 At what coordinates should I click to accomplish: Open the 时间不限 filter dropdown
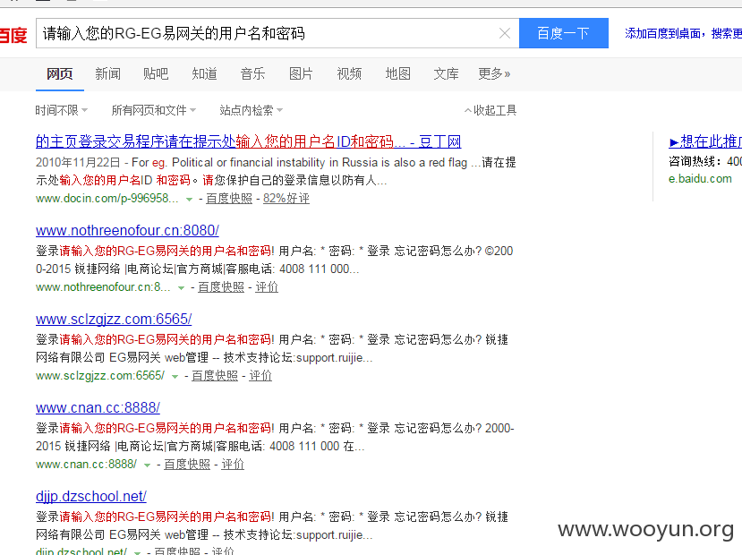[62, 110]
